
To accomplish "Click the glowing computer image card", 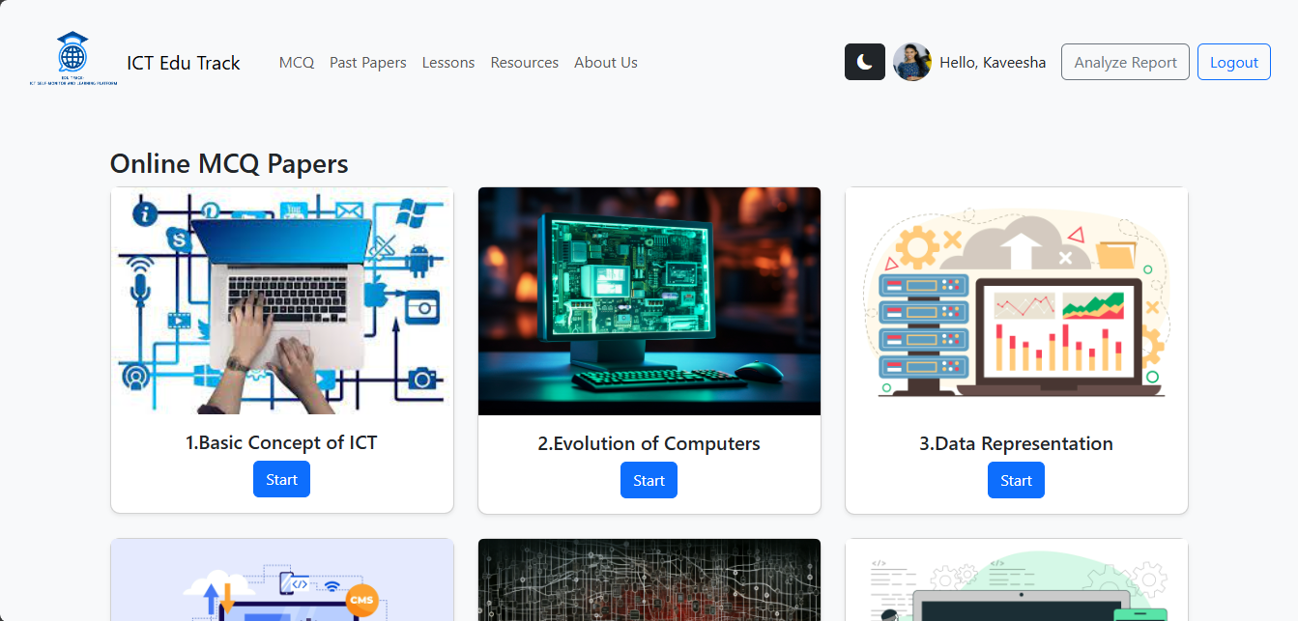I will 649,301.
